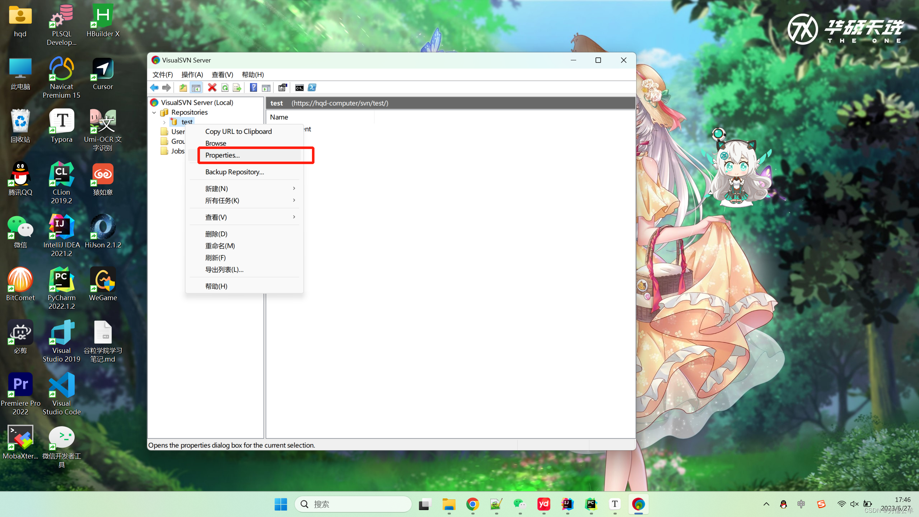Collapse the Repositories tree node
Image resolution: width=919 pixels, height=517 pixels.
coord(154,112)
